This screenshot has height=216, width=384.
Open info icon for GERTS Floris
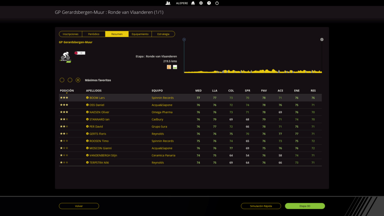pos(87,134)
